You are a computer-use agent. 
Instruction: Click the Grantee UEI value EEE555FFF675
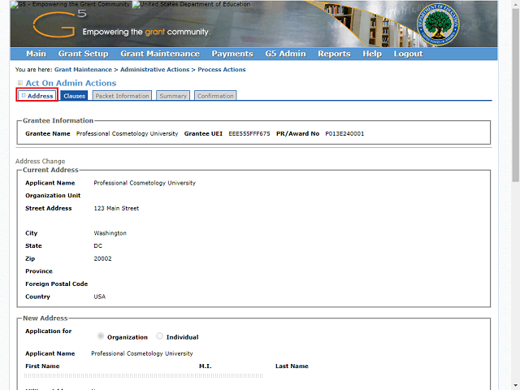(249, 133)
